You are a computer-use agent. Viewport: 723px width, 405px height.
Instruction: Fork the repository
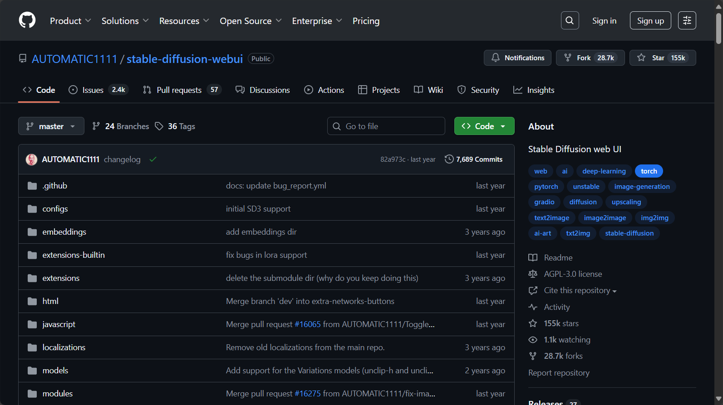pyautogui.click(x=590, y=58)
